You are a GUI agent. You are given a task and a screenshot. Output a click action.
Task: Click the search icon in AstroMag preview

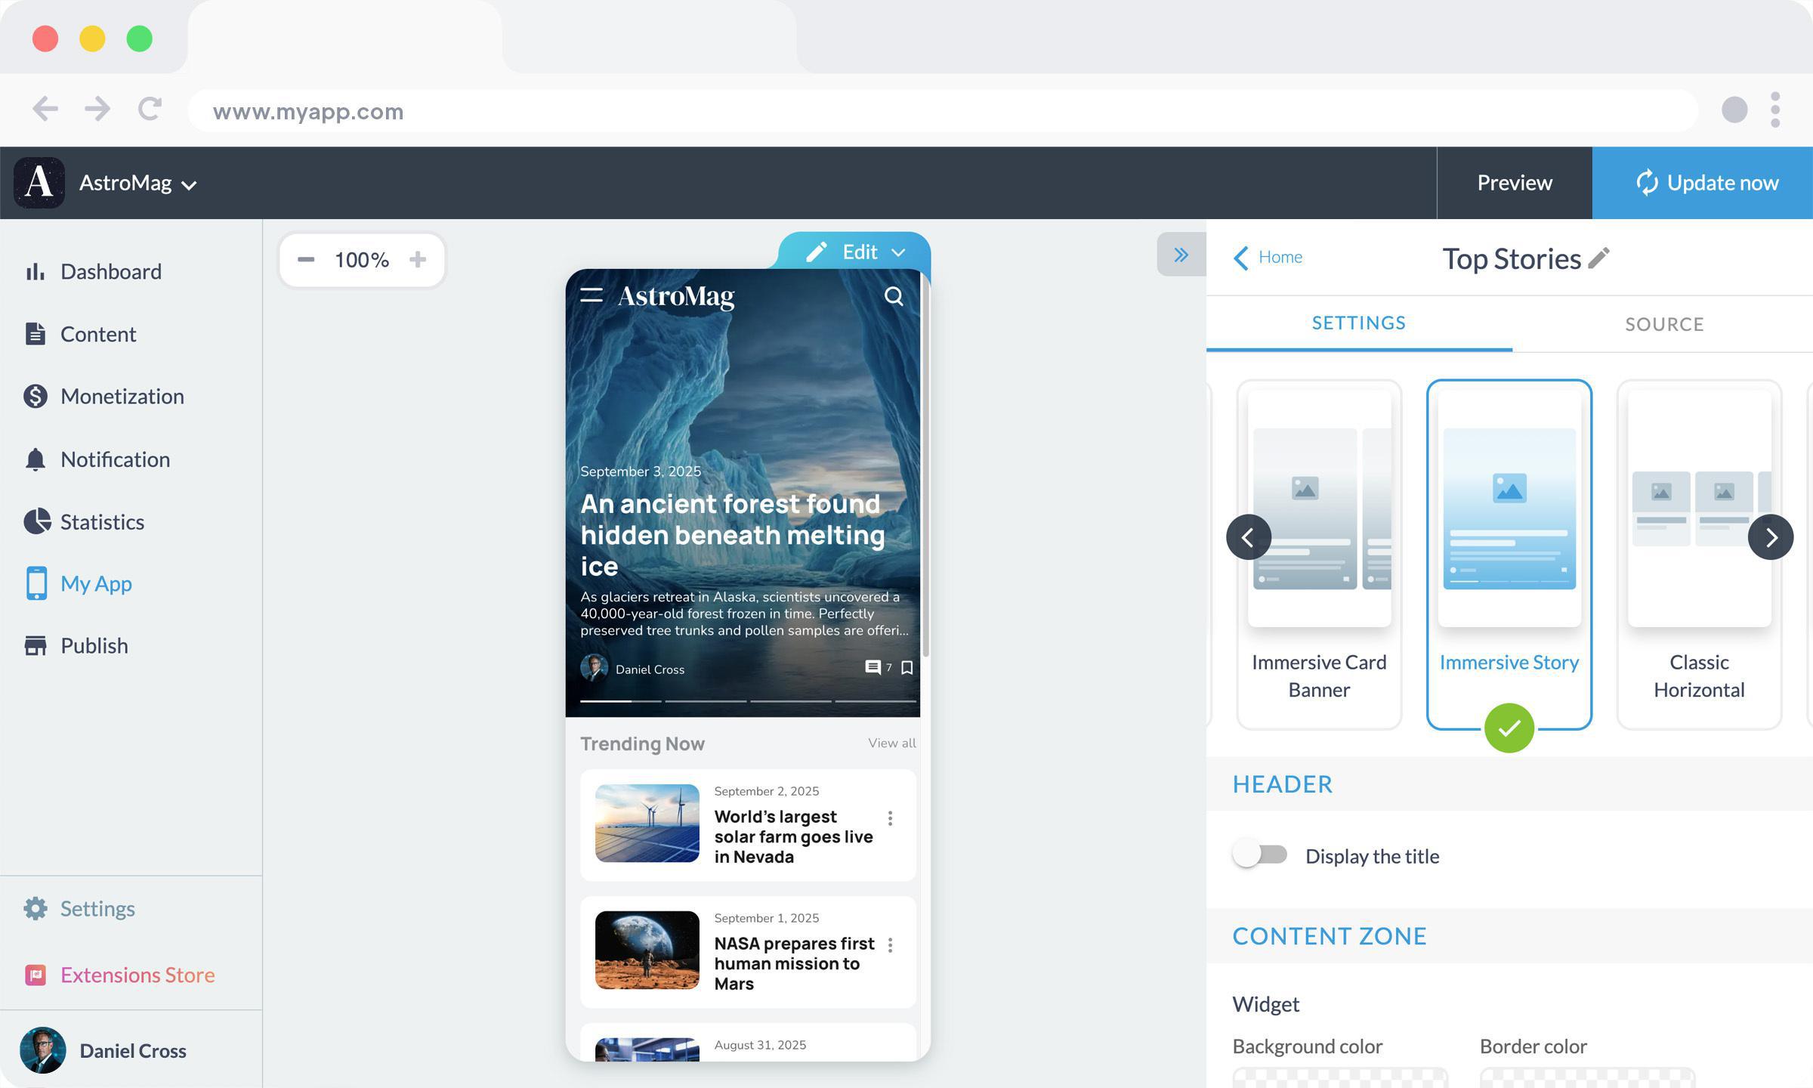[894, 296]
